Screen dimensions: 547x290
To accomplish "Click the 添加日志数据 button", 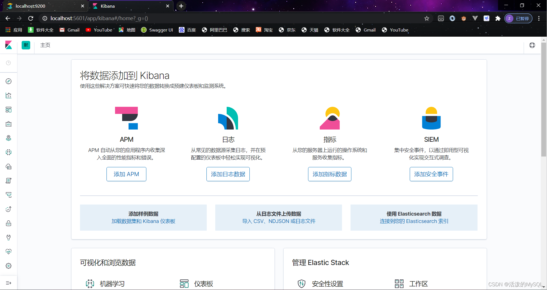I will coord(228,174).
